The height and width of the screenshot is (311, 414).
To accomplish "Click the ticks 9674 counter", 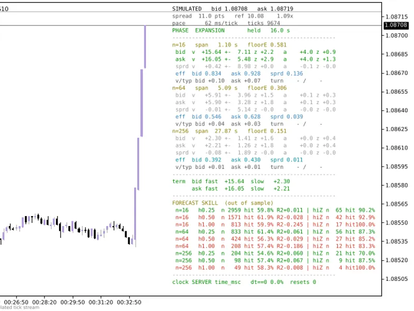I will point(263,23).
